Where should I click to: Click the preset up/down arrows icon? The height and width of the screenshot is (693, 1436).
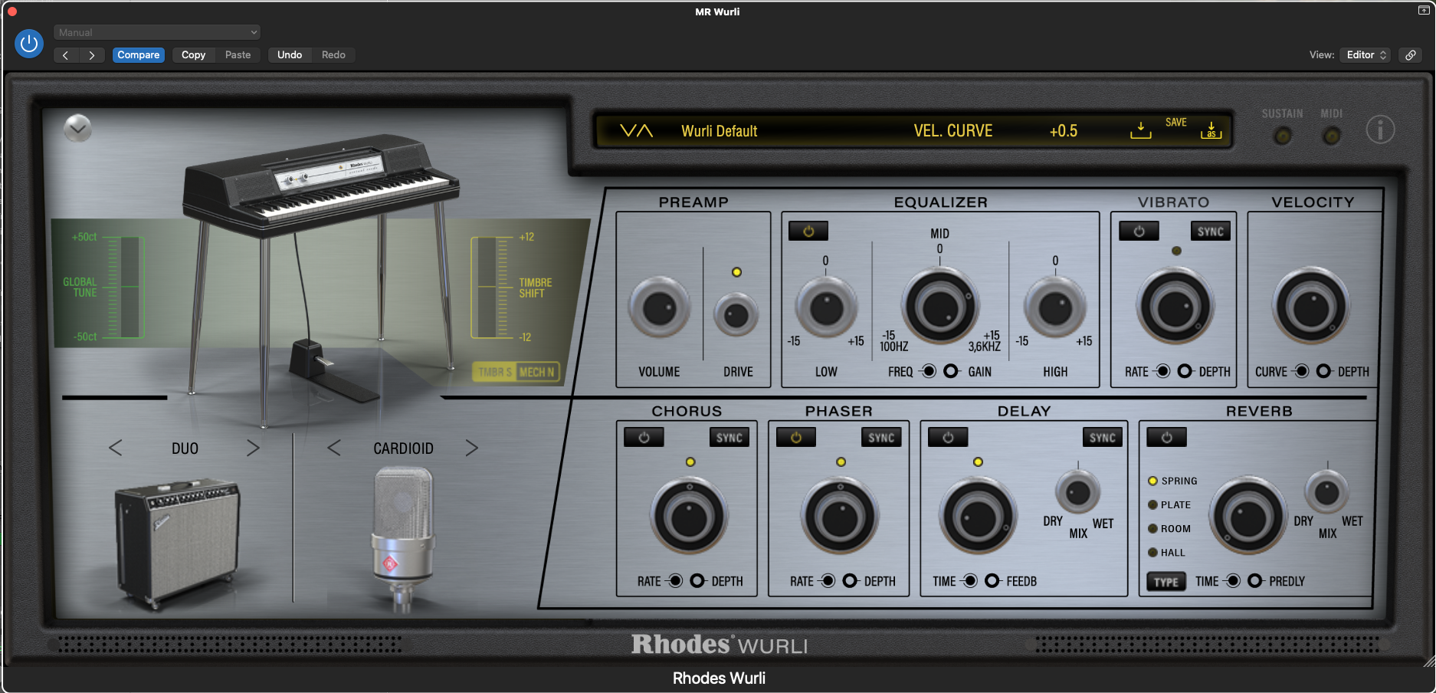(x=636, y=131)
